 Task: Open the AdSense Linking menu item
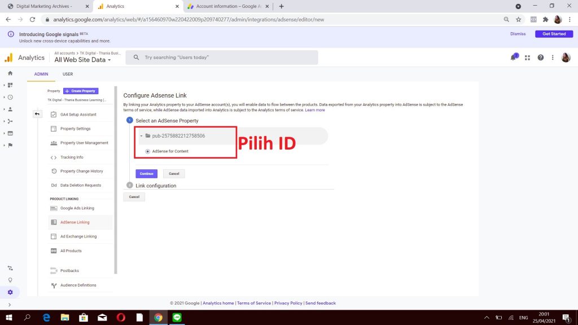75,222
